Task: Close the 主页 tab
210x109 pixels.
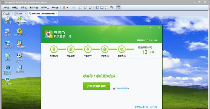Action: point(13,14)
